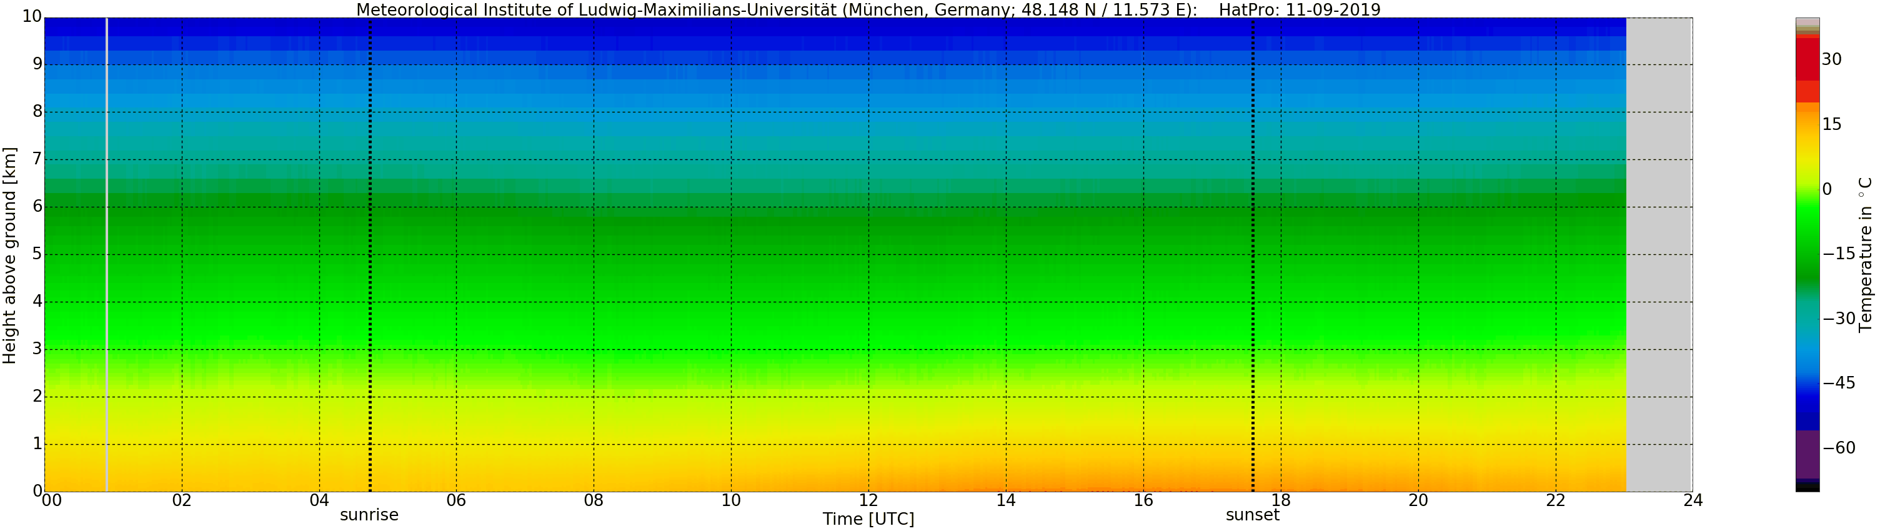Click the sunset dotted vertical line

coord(1253,256)
